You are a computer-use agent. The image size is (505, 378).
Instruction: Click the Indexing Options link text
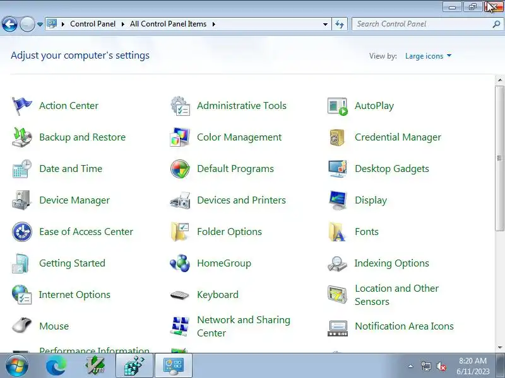(x=391, y=263)
